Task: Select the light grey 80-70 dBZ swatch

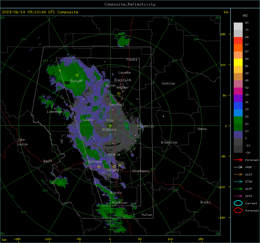Action: tap(238, 26)
